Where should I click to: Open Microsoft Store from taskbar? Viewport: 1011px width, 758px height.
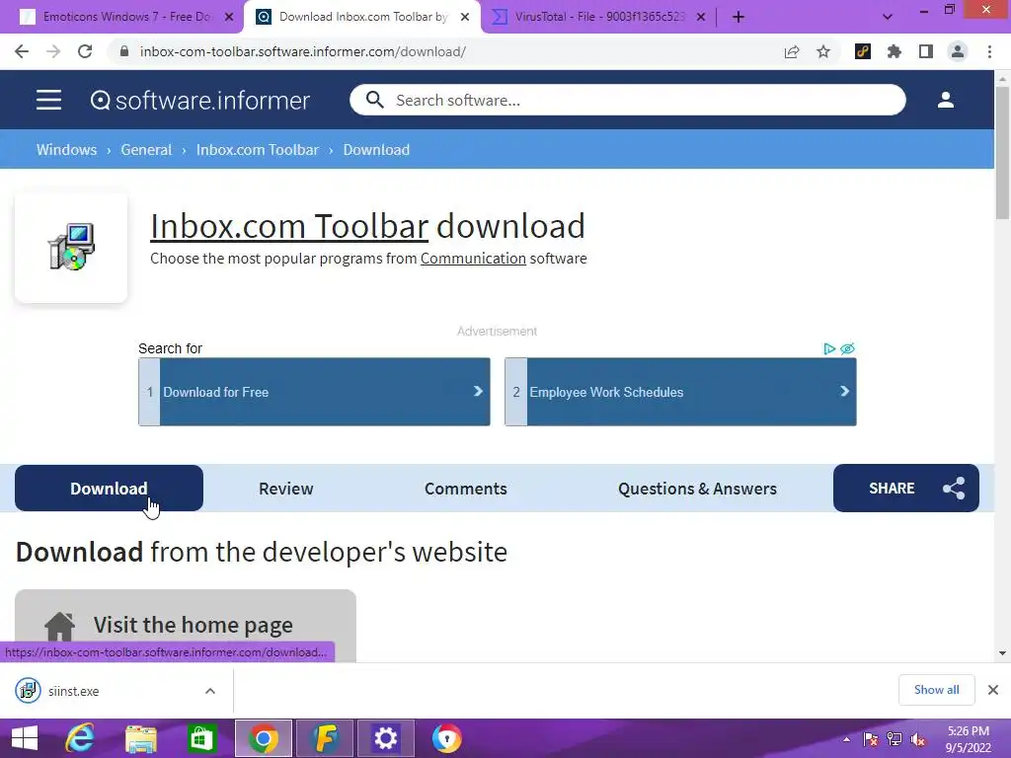click(201, 738)
